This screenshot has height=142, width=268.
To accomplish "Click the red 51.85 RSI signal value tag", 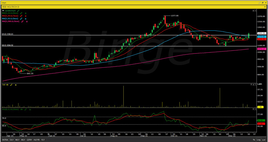I will 261,124.
